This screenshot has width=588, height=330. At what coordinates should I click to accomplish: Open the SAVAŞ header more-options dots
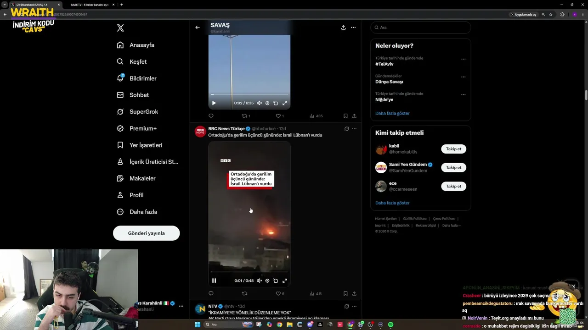(x=353, y=27)
